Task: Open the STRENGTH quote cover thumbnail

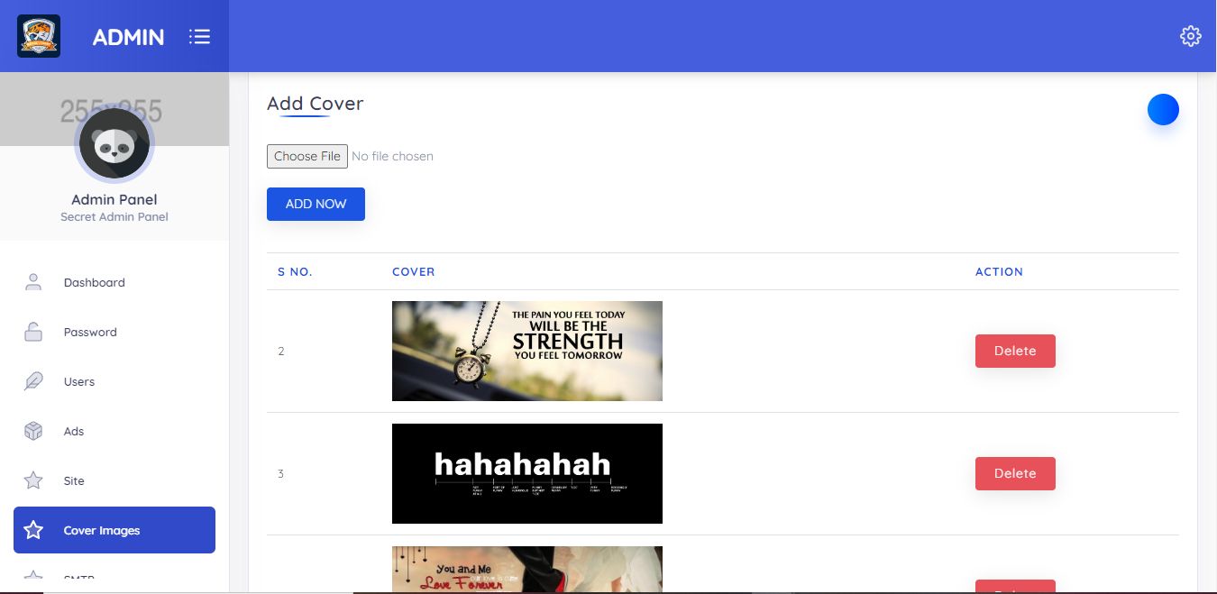Action: [x=527, y=351]
